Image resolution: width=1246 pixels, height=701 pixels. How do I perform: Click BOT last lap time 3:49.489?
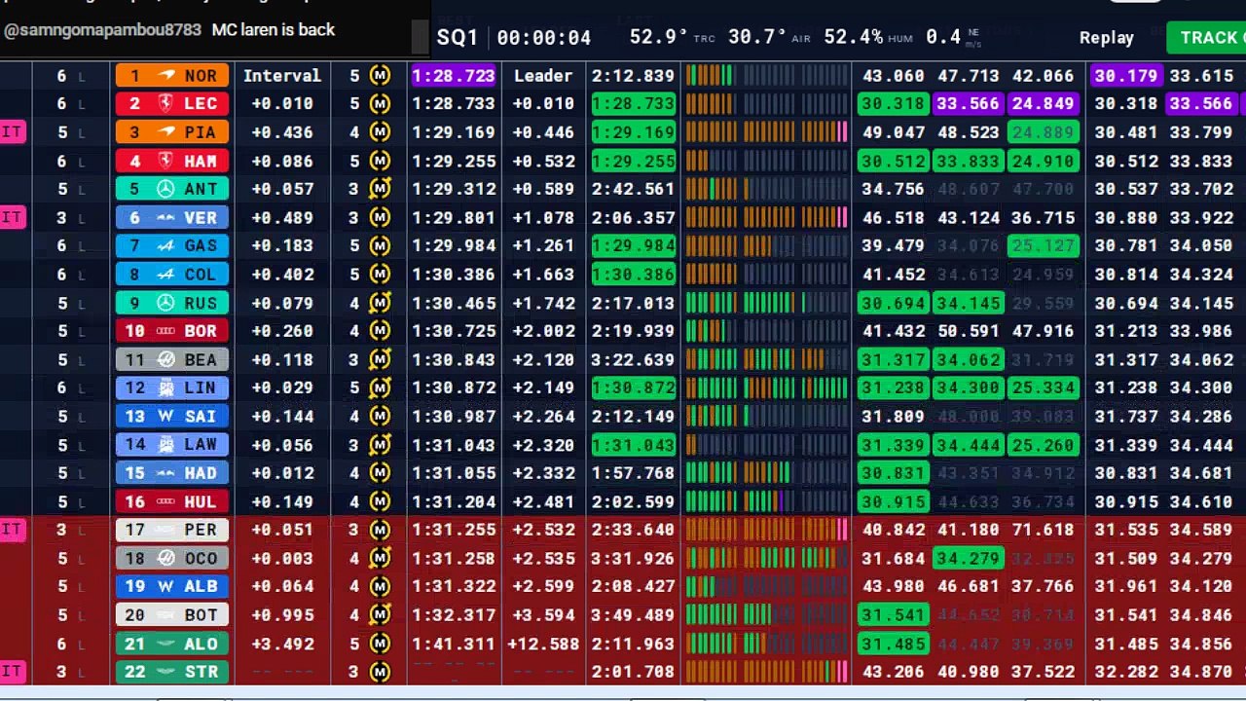click(x=633, y=615)
